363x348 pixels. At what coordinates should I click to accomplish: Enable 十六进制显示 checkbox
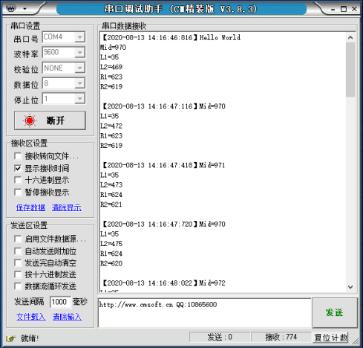coord(18,180)
